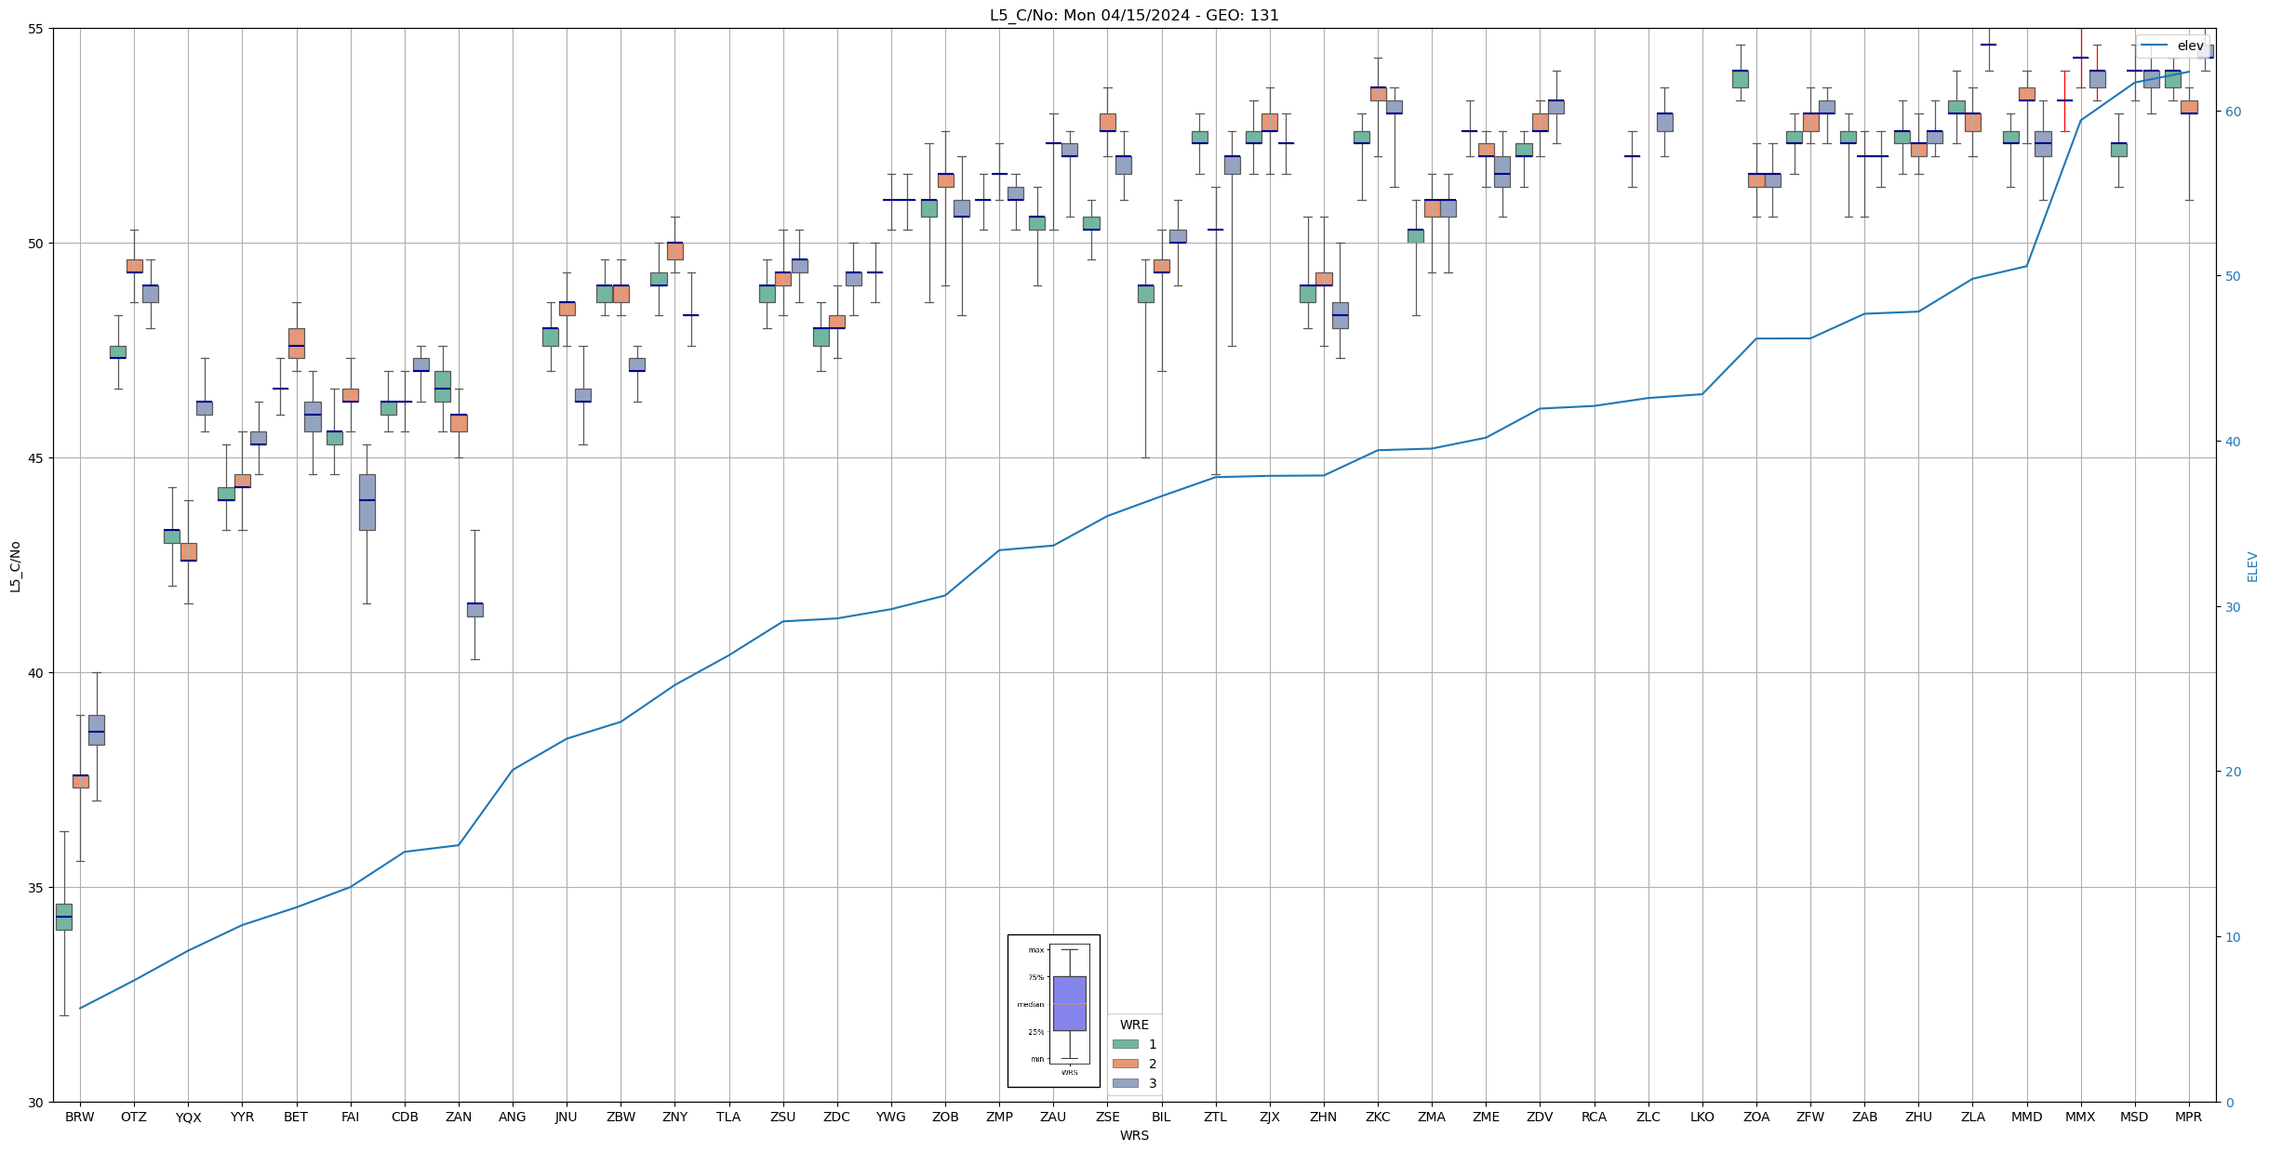Click the 'TLA' x-axis label
The image size is (2269, 1151).
[x=728, y=1118]
